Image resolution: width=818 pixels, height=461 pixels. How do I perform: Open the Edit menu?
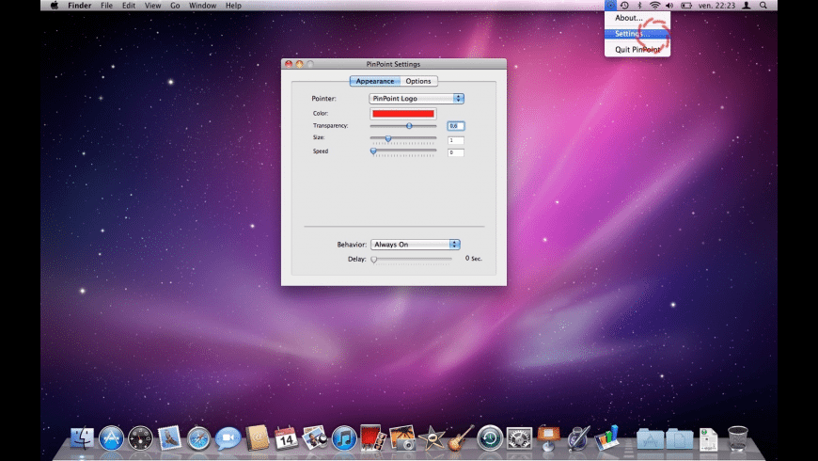pos(128,6)
